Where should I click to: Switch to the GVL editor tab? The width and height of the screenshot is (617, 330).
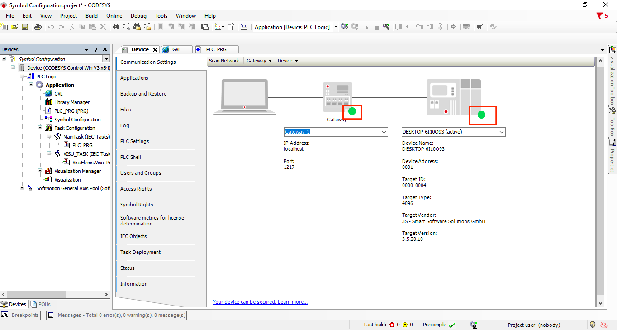pyautogui.click(x=176, y=49)
